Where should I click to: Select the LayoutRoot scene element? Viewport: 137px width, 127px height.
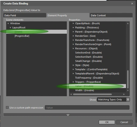(19, 28)
